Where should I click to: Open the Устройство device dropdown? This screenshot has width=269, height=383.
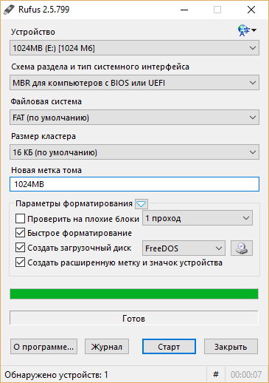(x=134, y=48)
